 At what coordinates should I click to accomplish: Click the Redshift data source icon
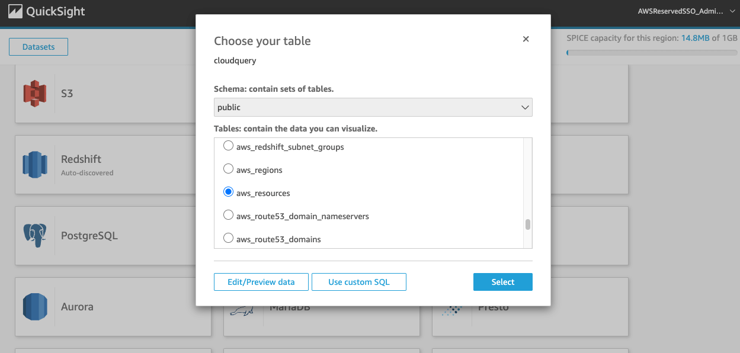[35, 165]
